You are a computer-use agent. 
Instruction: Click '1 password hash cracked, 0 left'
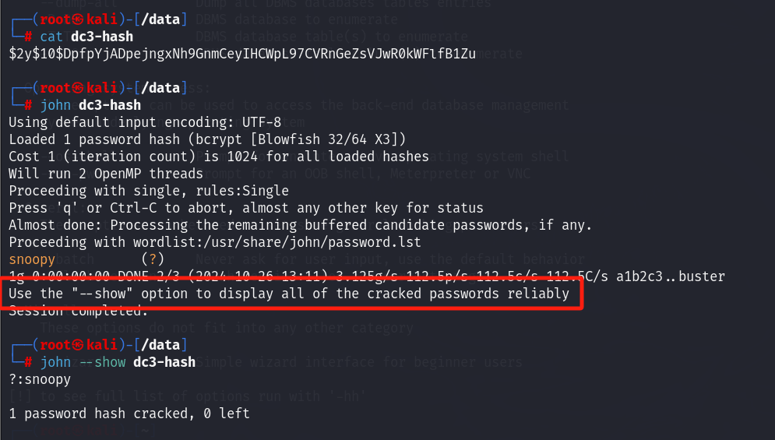click(129, 414)
